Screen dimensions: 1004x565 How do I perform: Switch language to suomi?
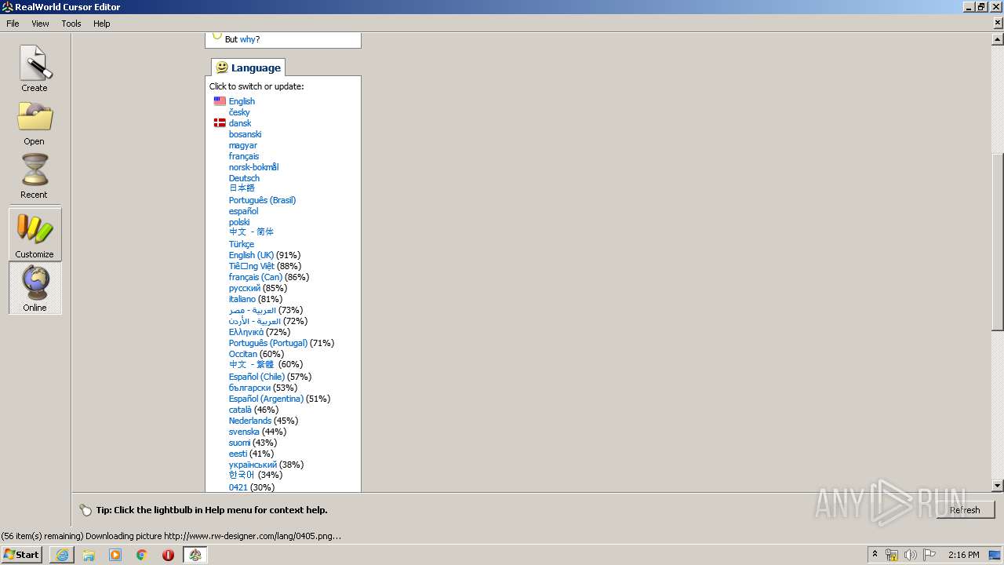point(240,443)
